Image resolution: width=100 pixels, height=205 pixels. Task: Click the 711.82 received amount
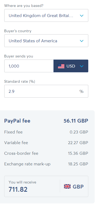[18, 189]
